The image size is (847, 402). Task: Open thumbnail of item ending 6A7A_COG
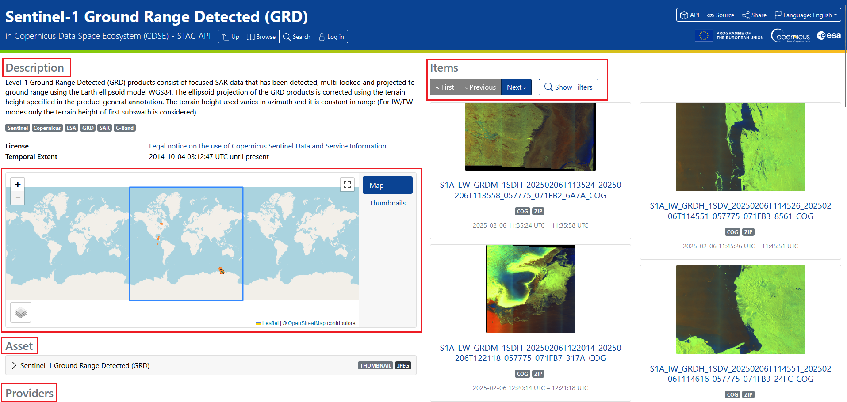530,137
